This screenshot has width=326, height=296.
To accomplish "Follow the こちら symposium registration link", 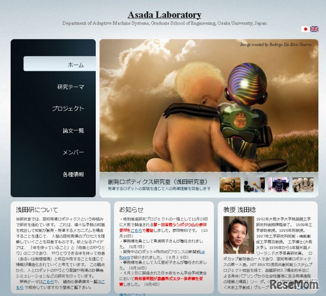I will (x=136, y=230).
